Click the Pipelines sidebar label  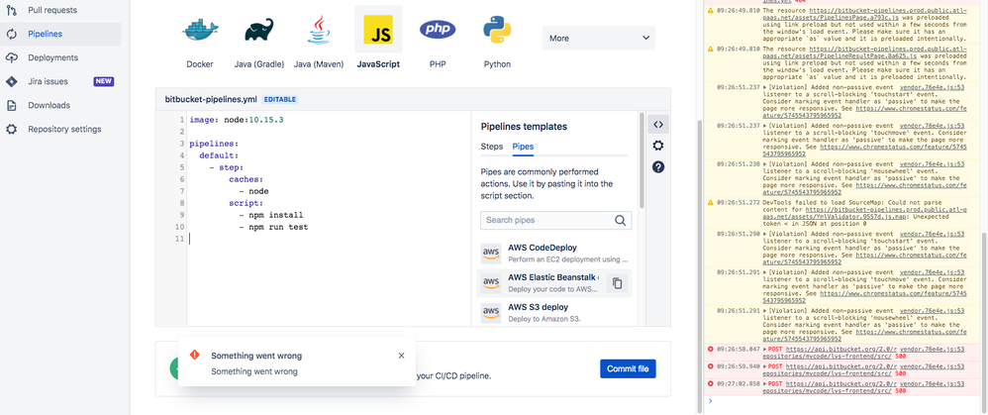(x=45, y=34)
